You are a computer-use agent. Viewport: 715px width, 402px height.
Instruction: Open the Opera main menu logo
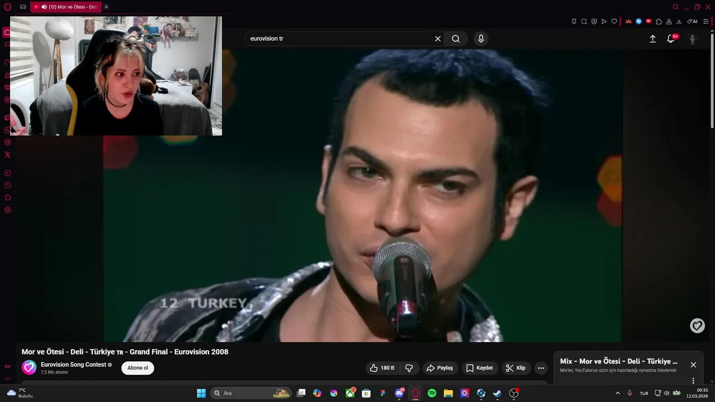(8, 7)
